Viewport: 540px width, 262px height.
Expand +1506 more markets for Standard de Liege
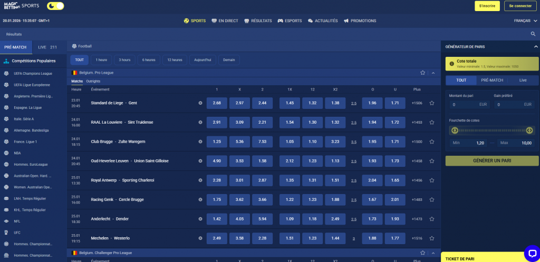[417, 103]
